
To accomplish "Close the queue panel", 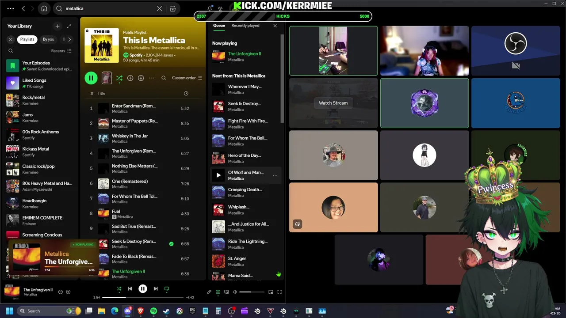I will (x=275, y=26).
